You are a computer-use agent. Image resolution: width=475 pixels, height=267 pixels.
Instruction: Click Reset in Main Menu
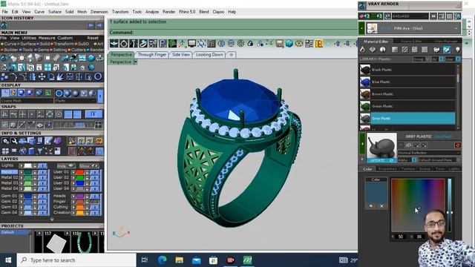[93, 38]
